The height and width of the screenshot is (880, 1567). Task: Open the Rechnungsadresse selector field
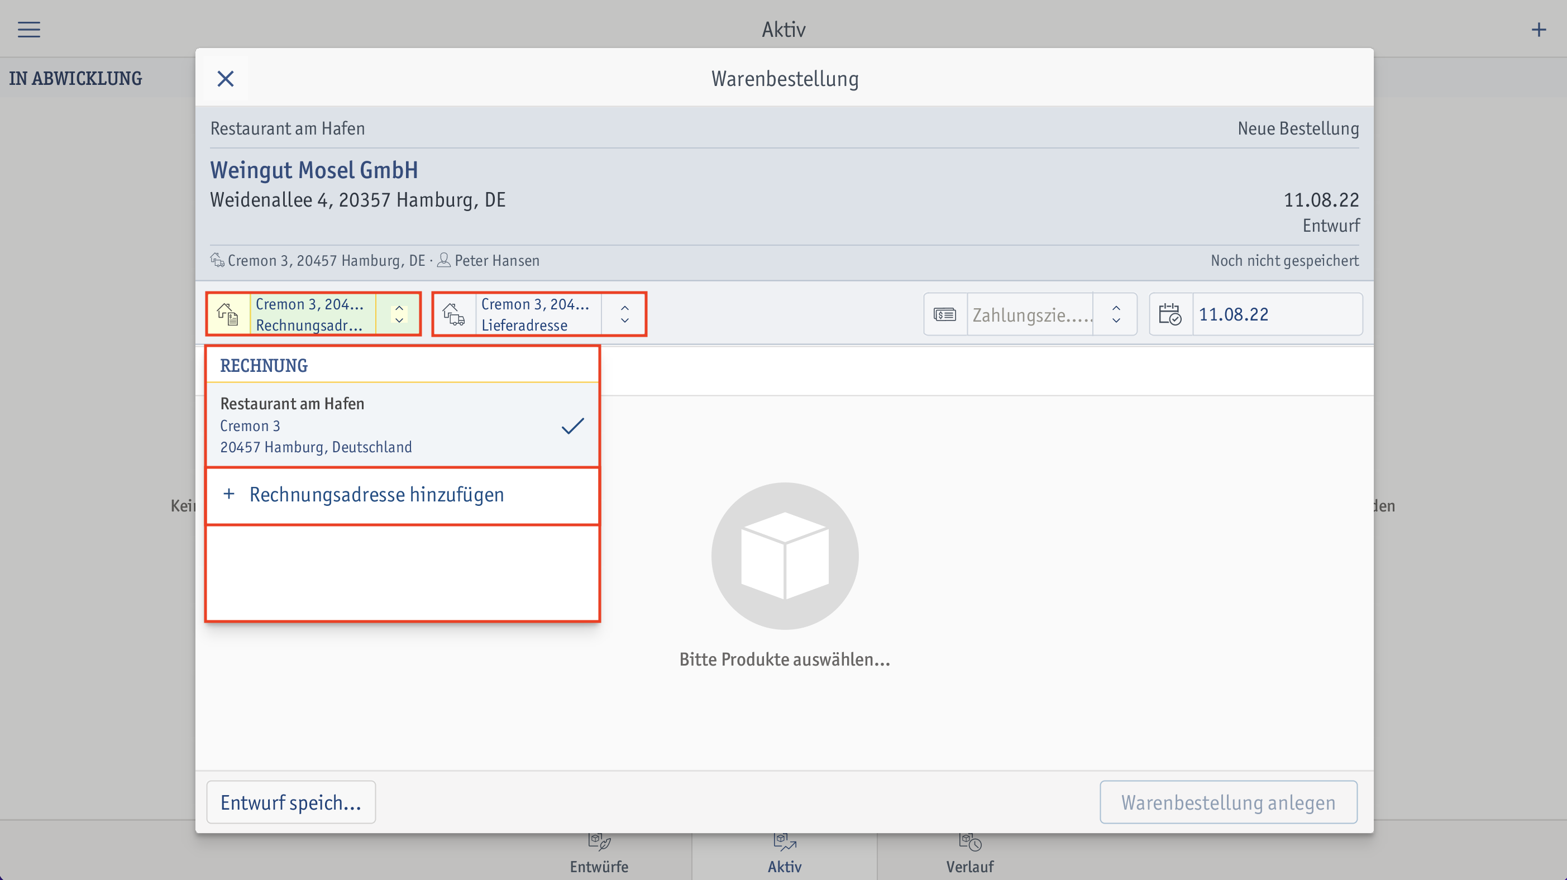pos(313,314)
